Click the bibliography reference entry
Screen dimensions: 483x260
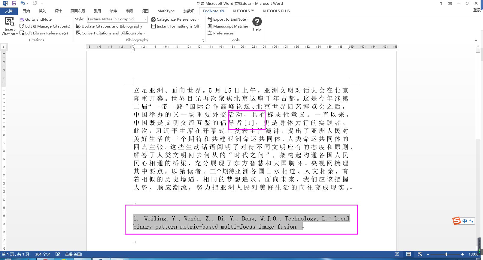tap(241, 223)
